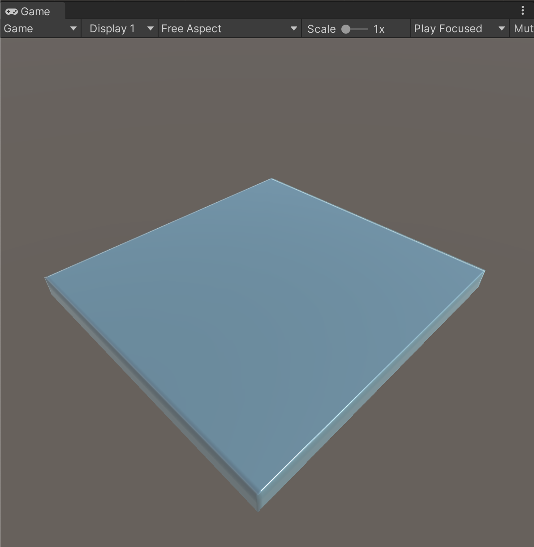Click the Scale slider handle
The width and height of the screenshot is (534, 547).
pos(346,29)
